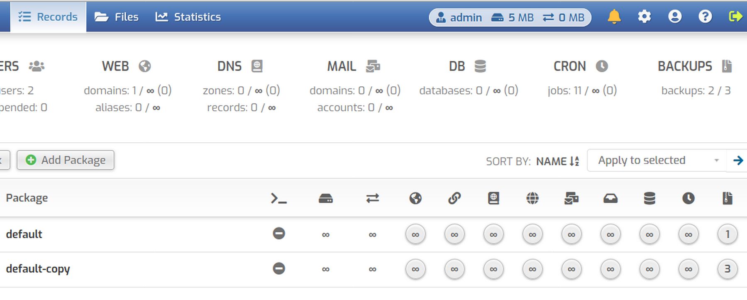
Task: Click shell disabled icon in default row
Action: (279, 234)
